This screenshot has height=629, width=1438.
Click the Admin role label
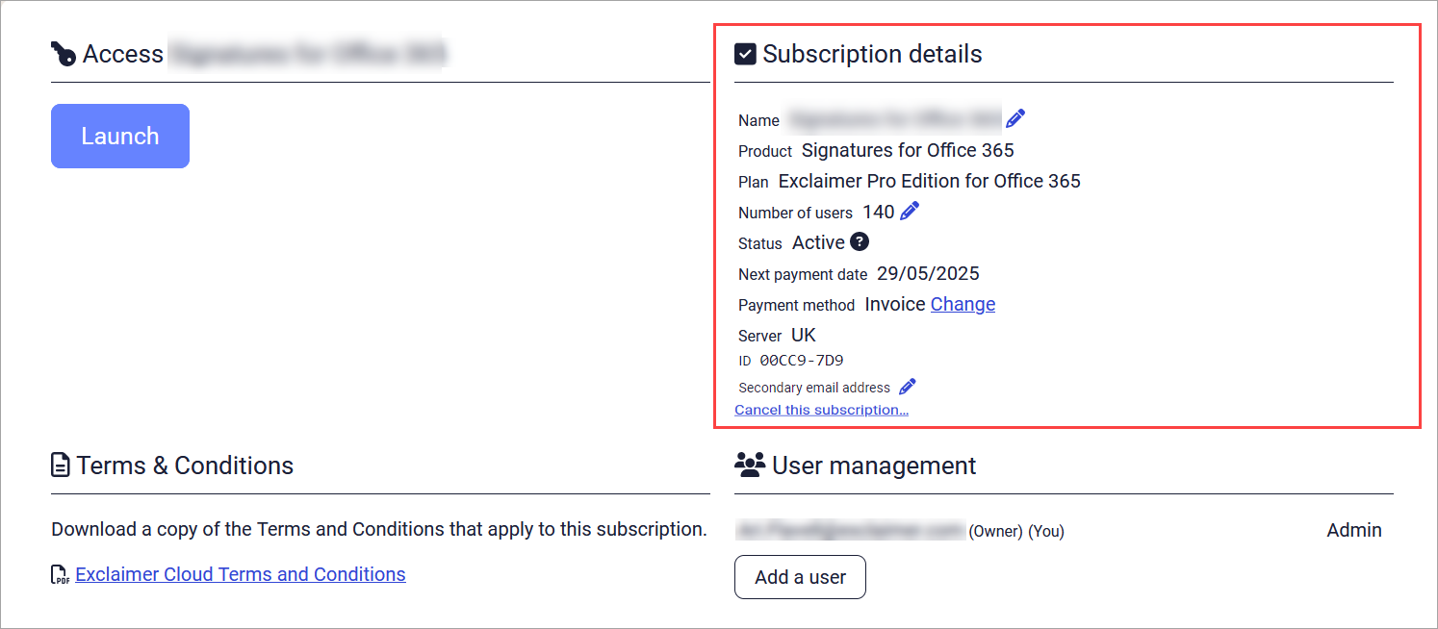tap(1353, 529)
